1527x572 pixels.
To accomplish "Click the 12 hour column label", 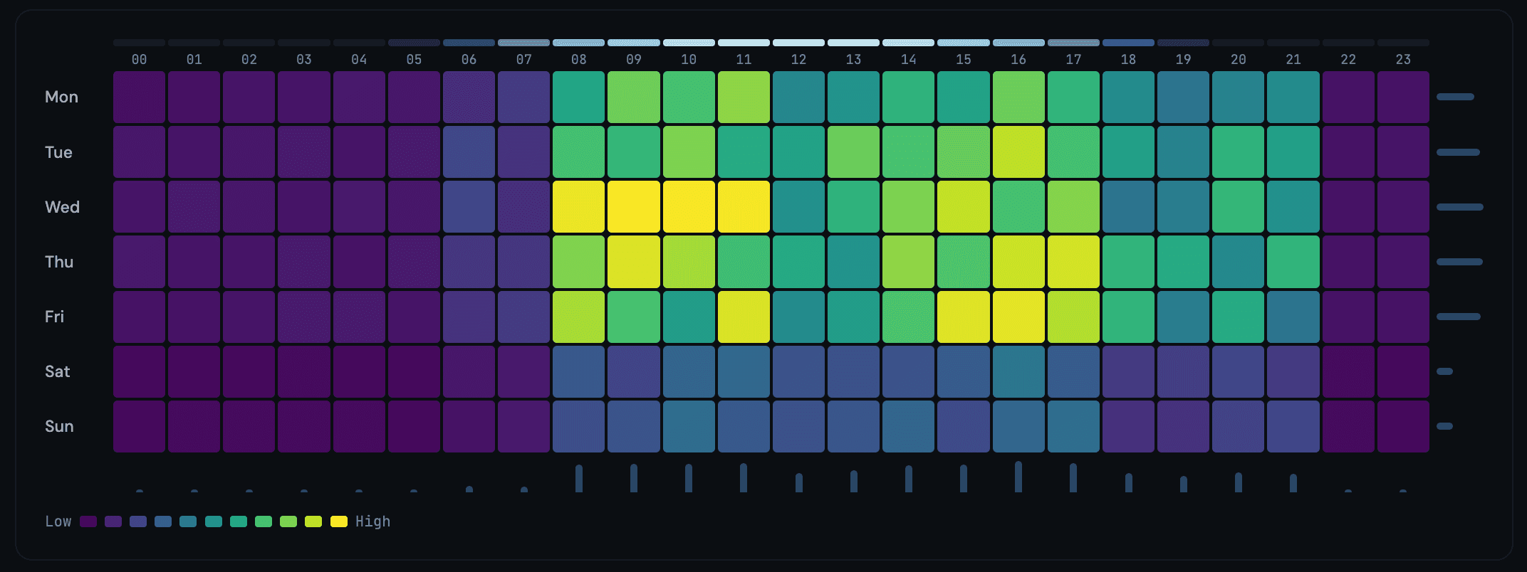I will coord(799,60).
